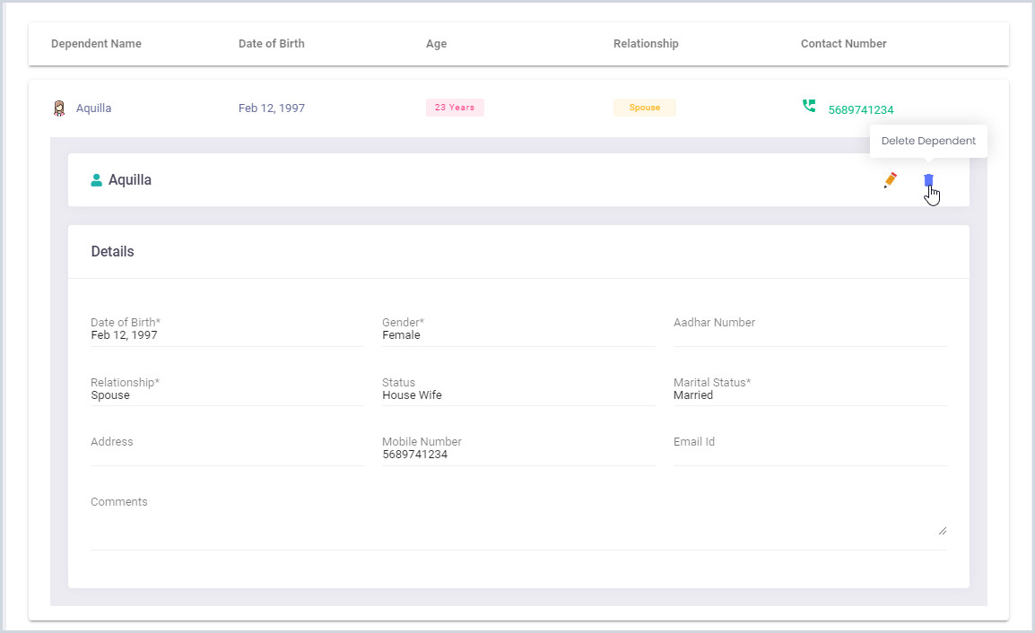Click contact number 5689741234 in the row
The height and width of the screenshot is (633, 1035).
coord(861,109)
